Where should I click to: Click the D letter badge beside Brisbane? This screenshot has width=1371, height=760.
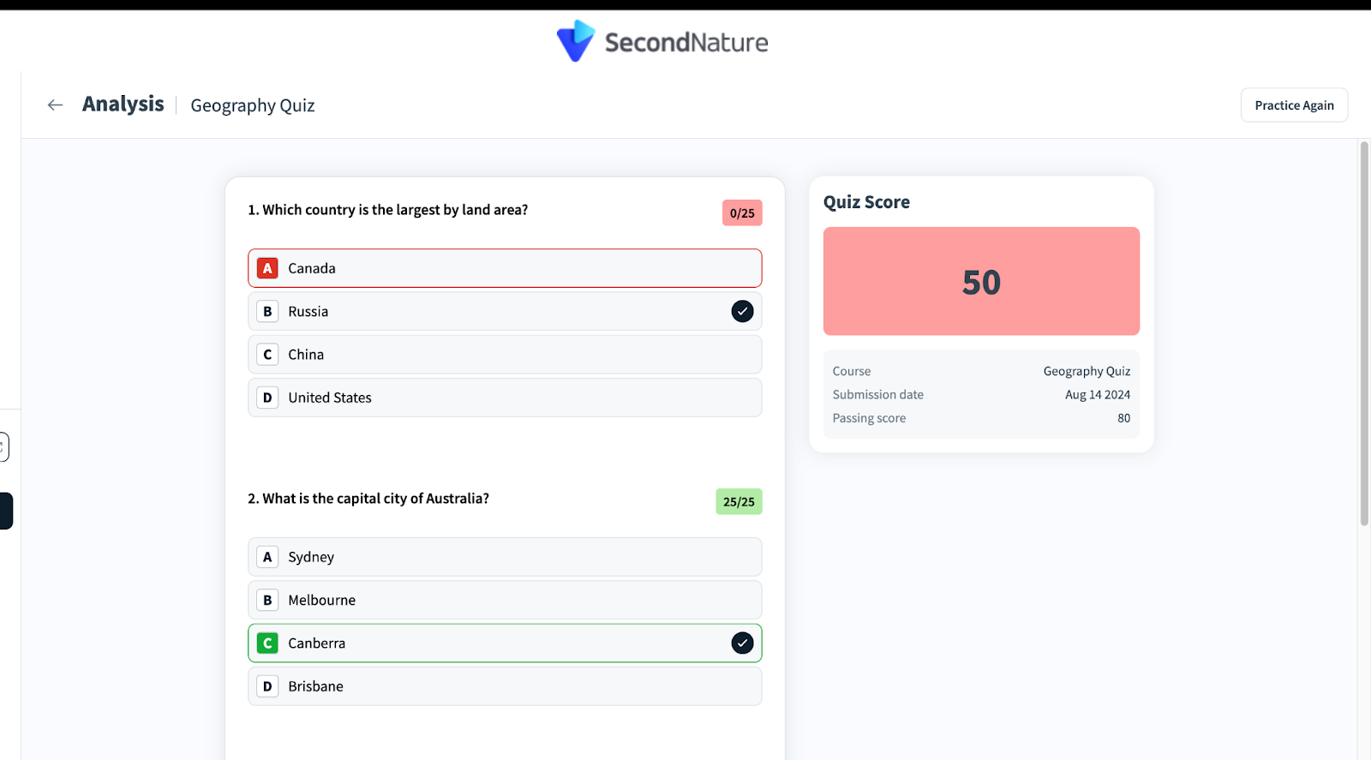tap(267, 686)
